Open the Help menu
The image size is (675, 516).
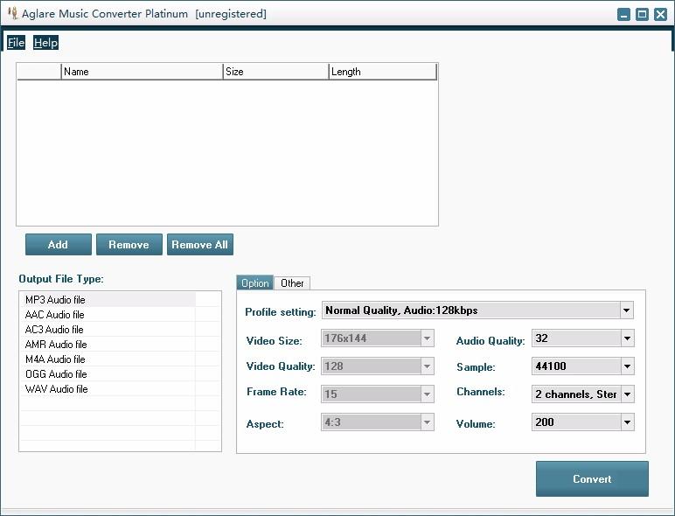(x=45, y=43)
